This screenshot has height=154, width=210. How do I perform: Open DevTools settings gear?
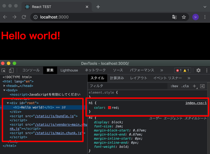pos(198,70)
